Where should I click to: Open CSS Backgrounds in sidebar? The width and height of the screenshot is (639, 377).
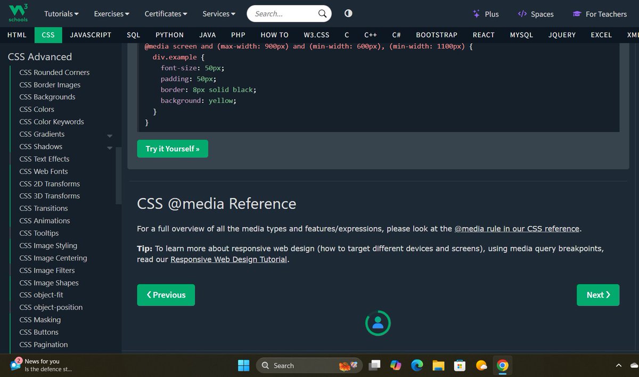(47, 97)
